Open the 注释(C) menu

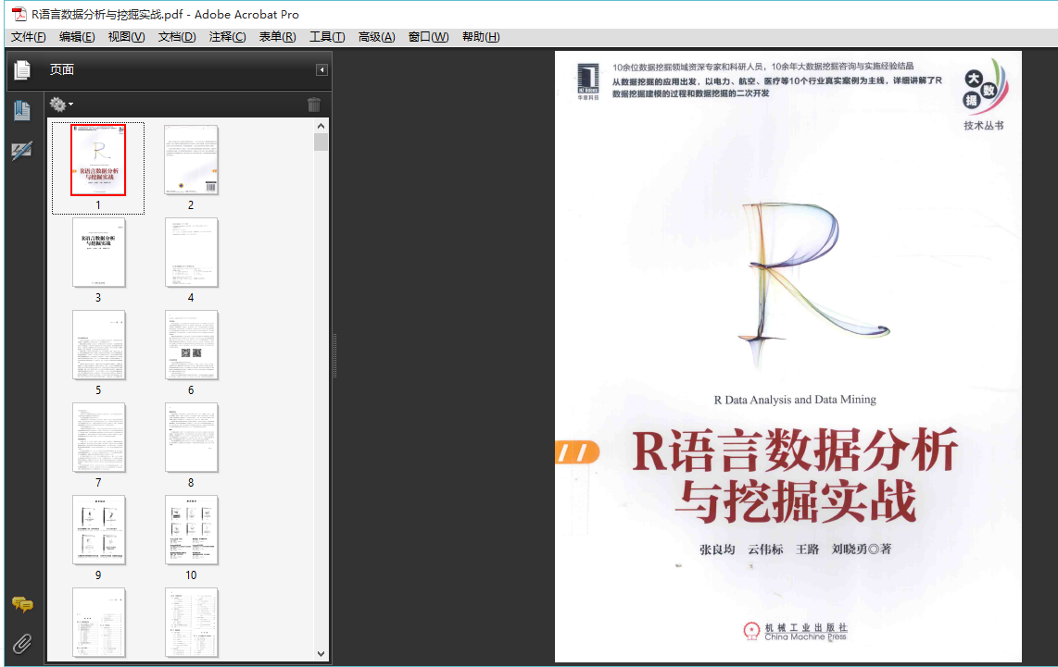[227, 37]
